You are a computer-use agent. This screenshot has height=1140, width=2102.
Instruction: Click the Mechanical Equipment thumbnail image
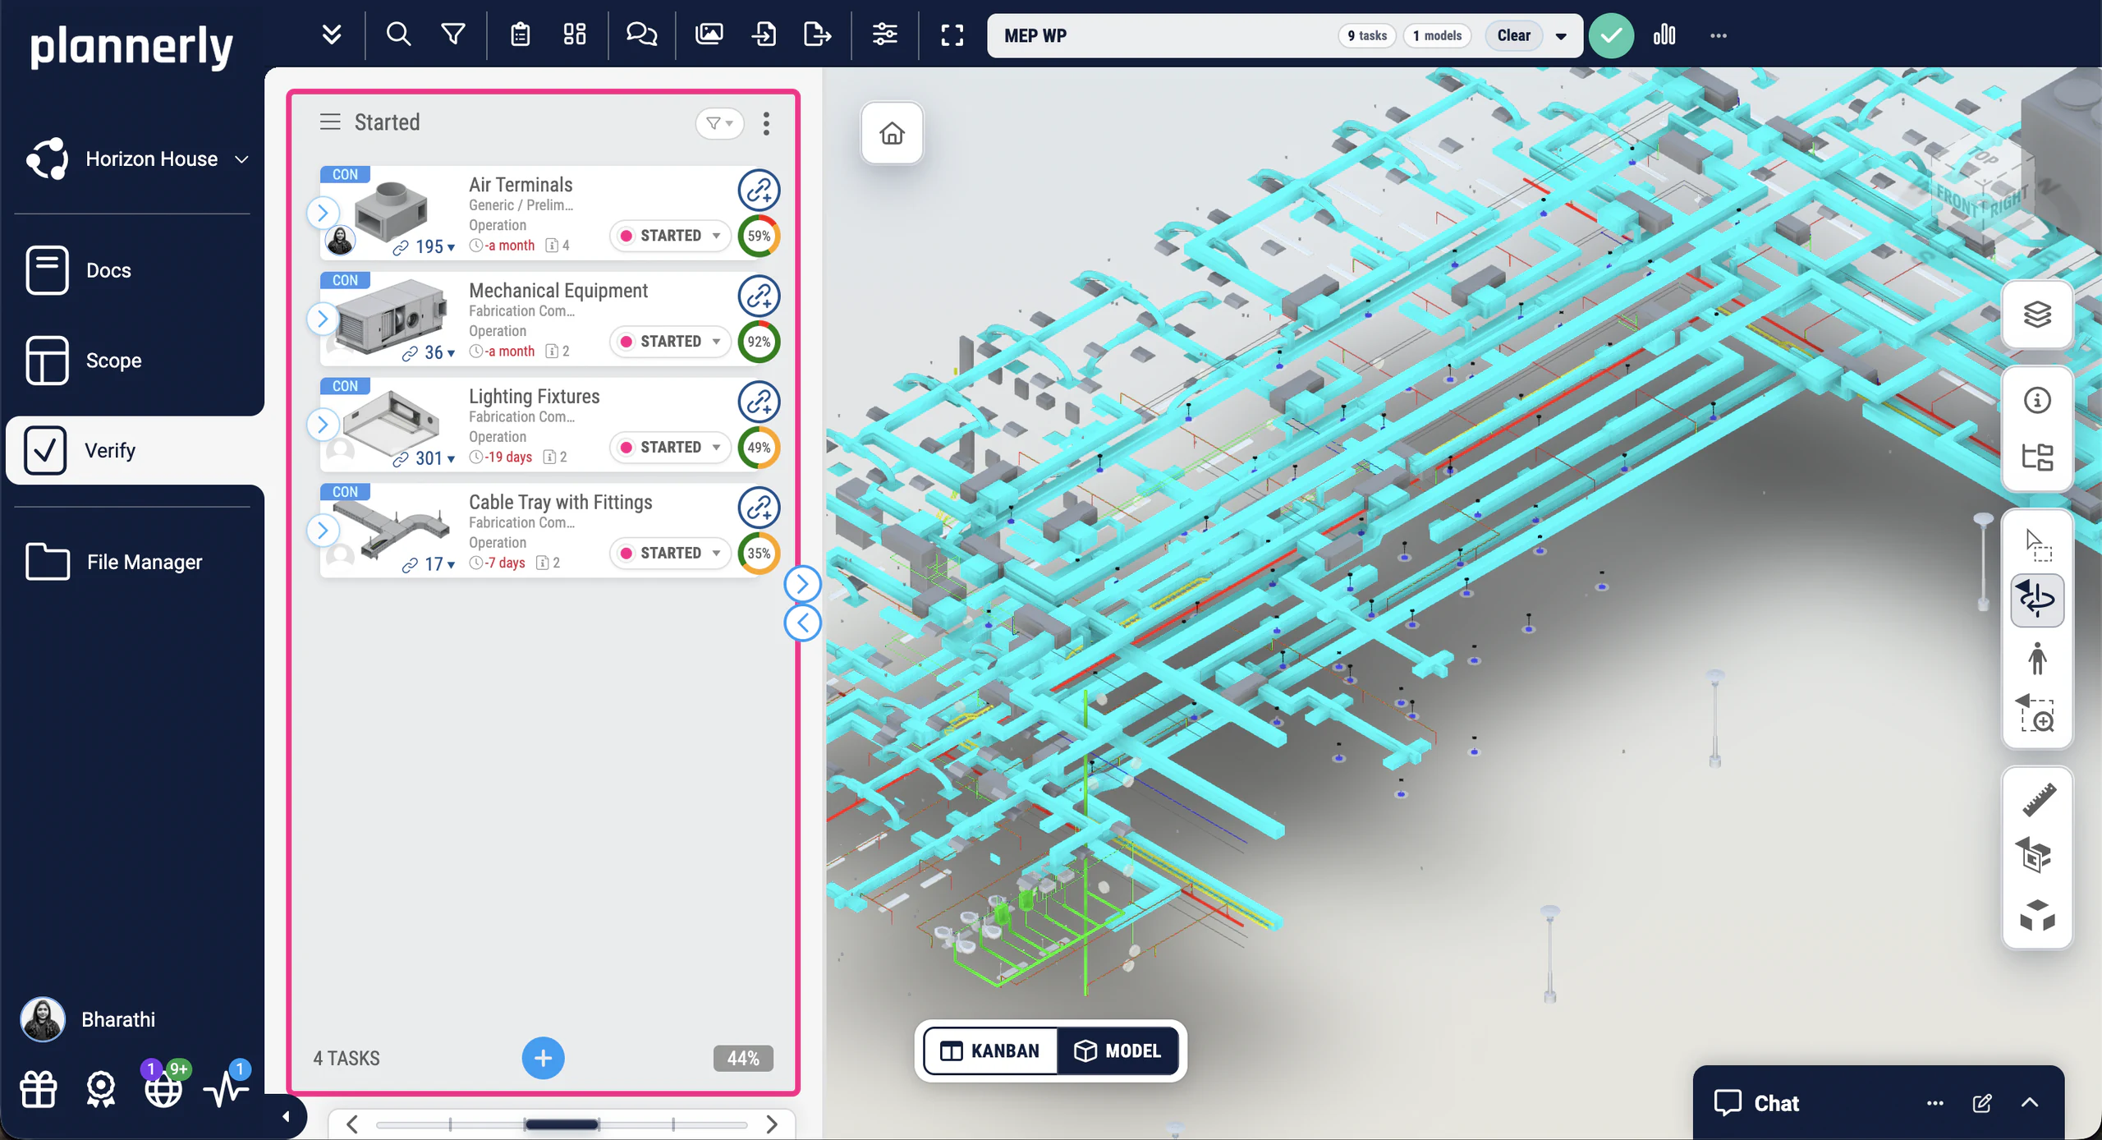(392, 317)
